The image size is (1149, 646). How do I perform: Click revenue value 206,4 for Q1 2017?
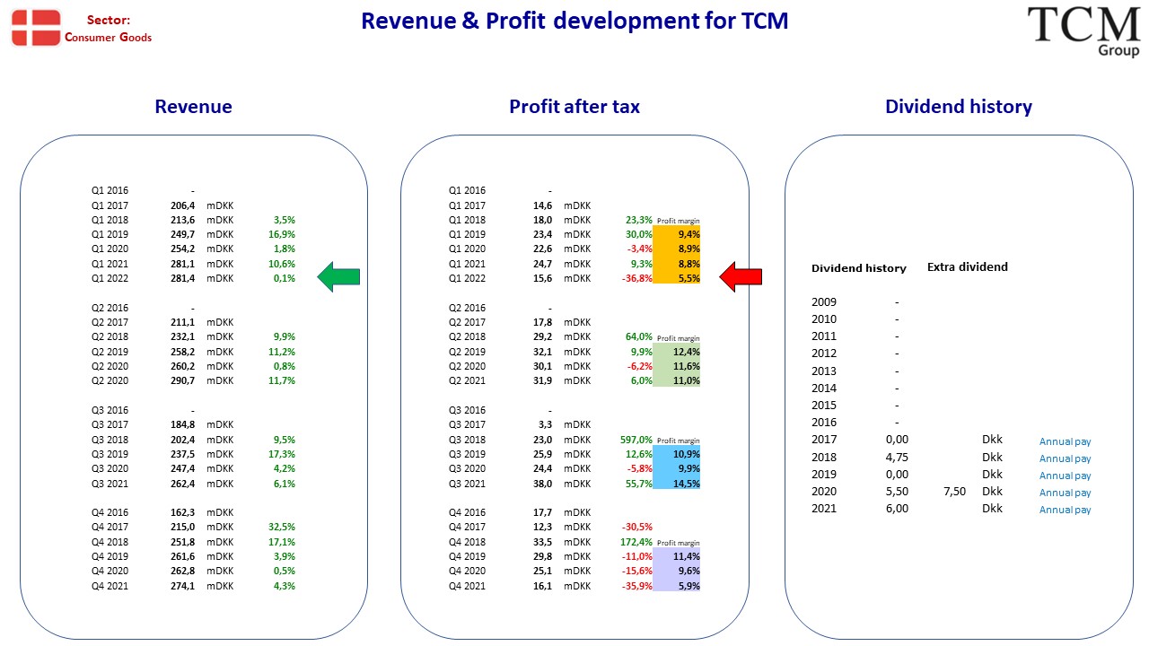point(183,205)
